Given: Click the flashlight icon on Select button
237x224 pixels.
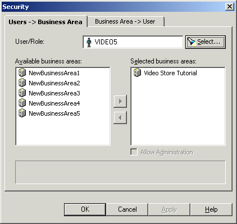Looking at the screenshot, I should pos(192,42).
